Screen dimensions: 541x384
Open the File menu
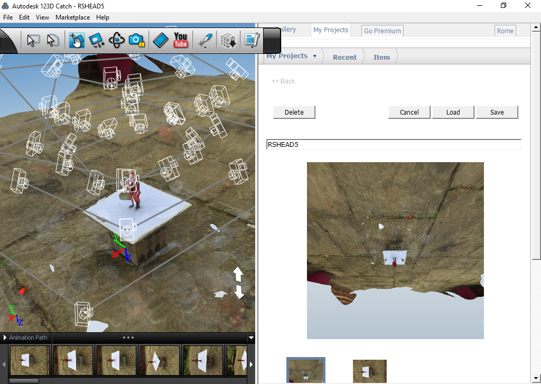tap(8, 17)
